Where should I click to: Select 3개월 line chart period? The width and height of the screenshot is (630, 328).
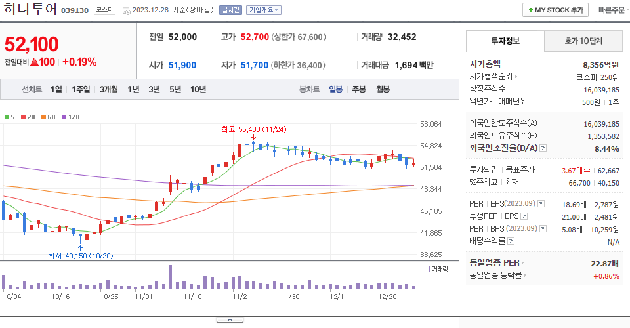coord(108,89)
